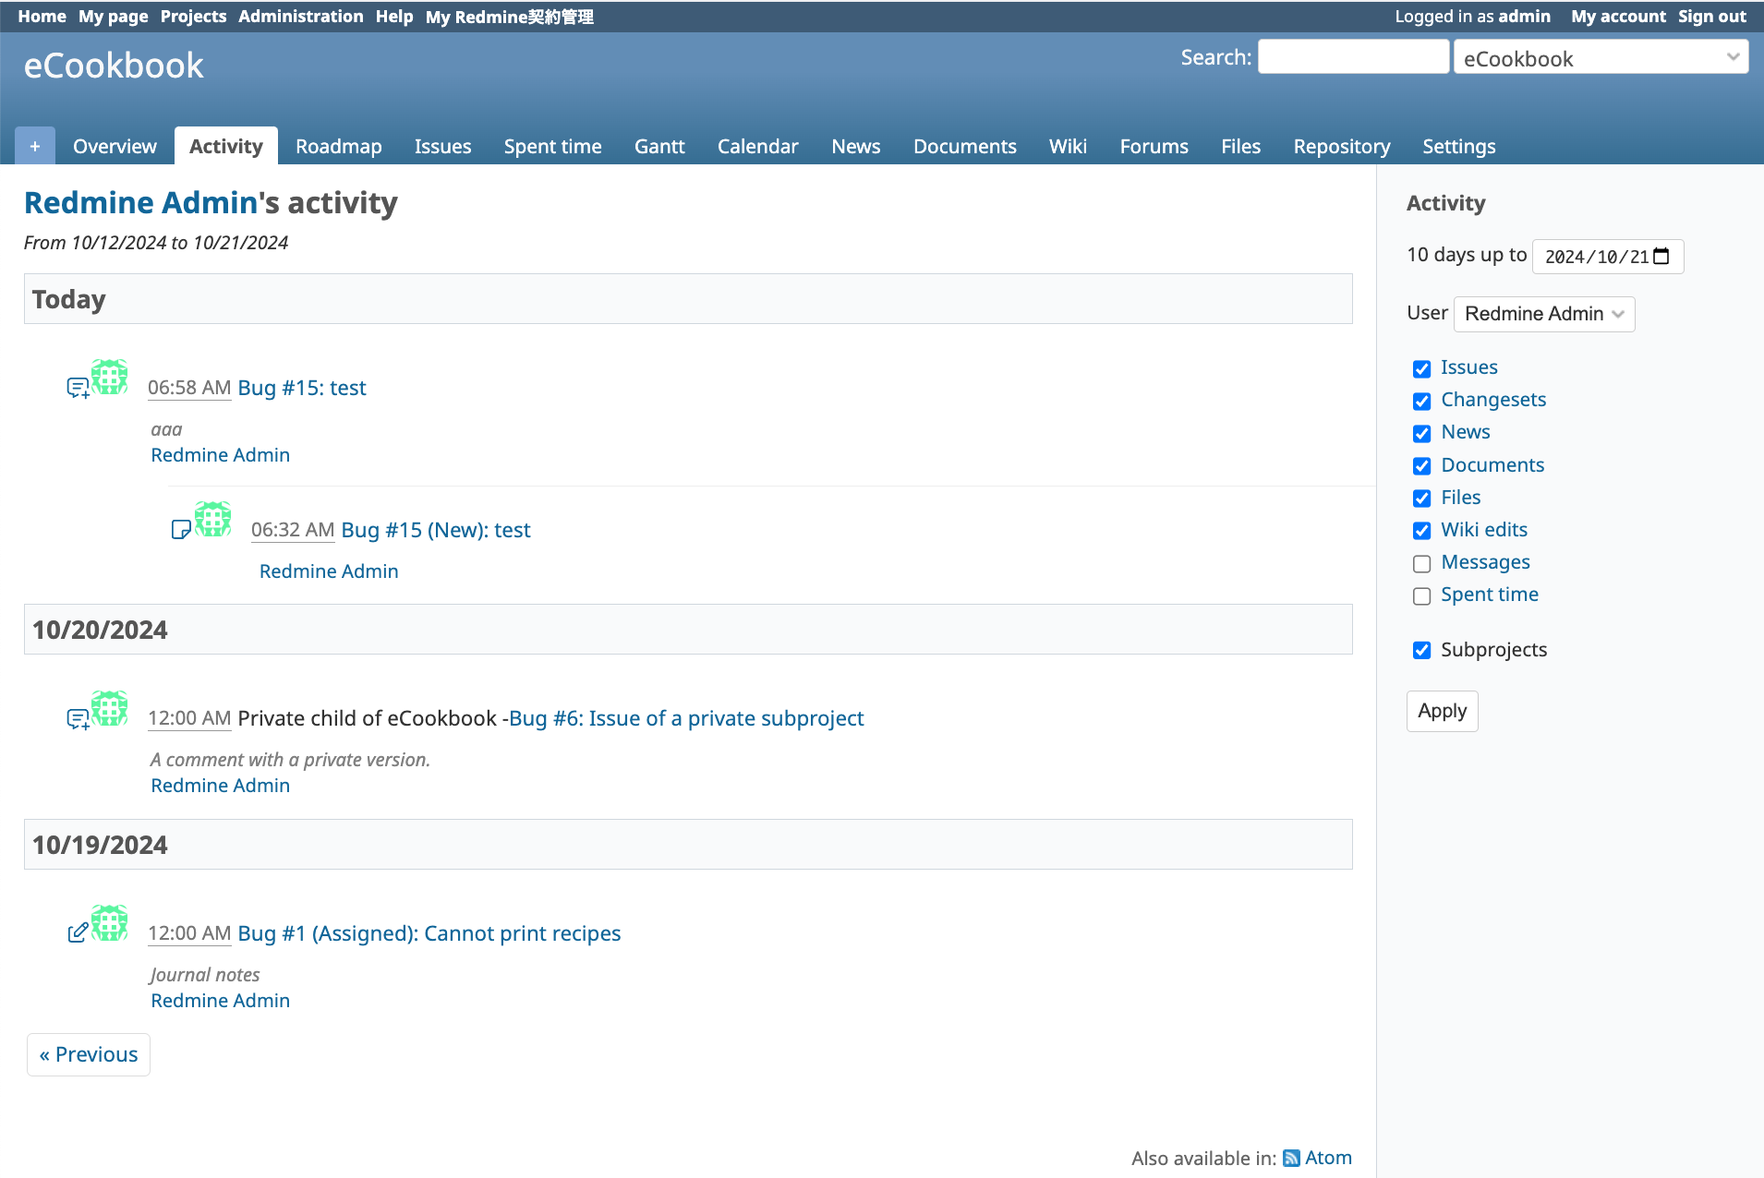1764x1178 pixels.
Task: Open the eCookbook project jump dropdown
Action: pyautogui.click(x=1601, y=58)
